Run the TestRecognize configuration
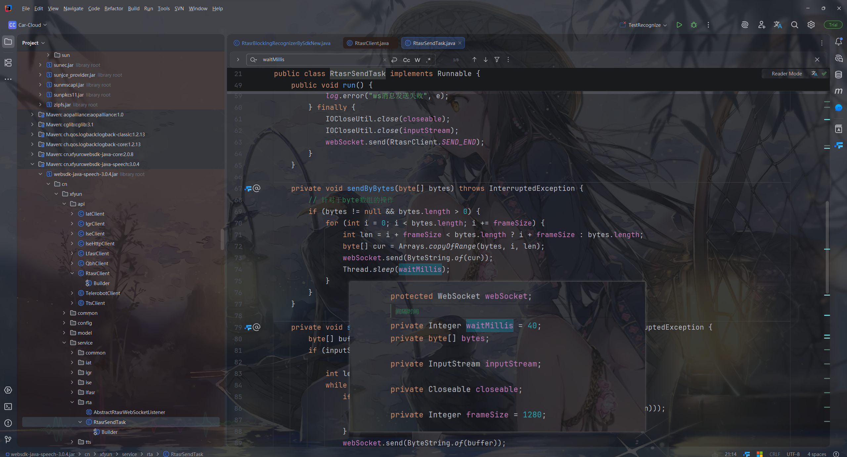Viewport: 847px width, 457px height. pyautogui.click(x=679, y=25)
